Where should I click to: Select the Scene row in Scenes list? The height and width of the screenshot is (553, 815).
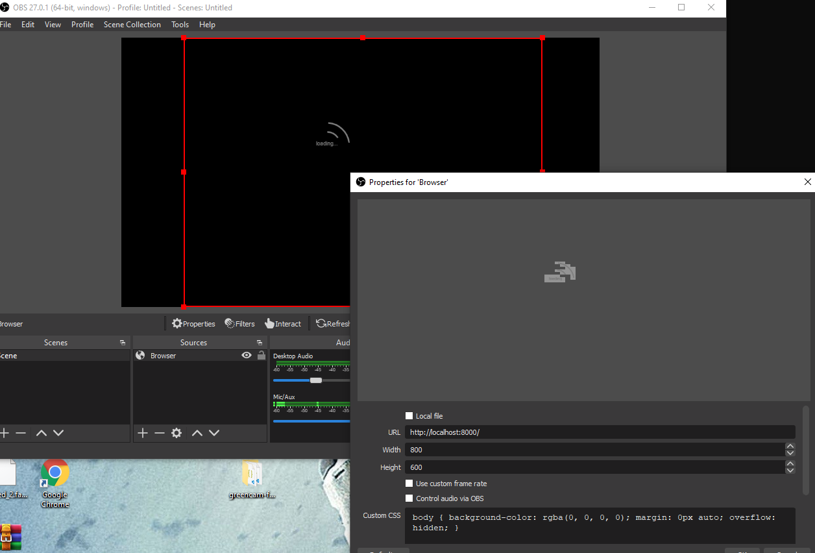pyautogui.click(x=65, y=356)
